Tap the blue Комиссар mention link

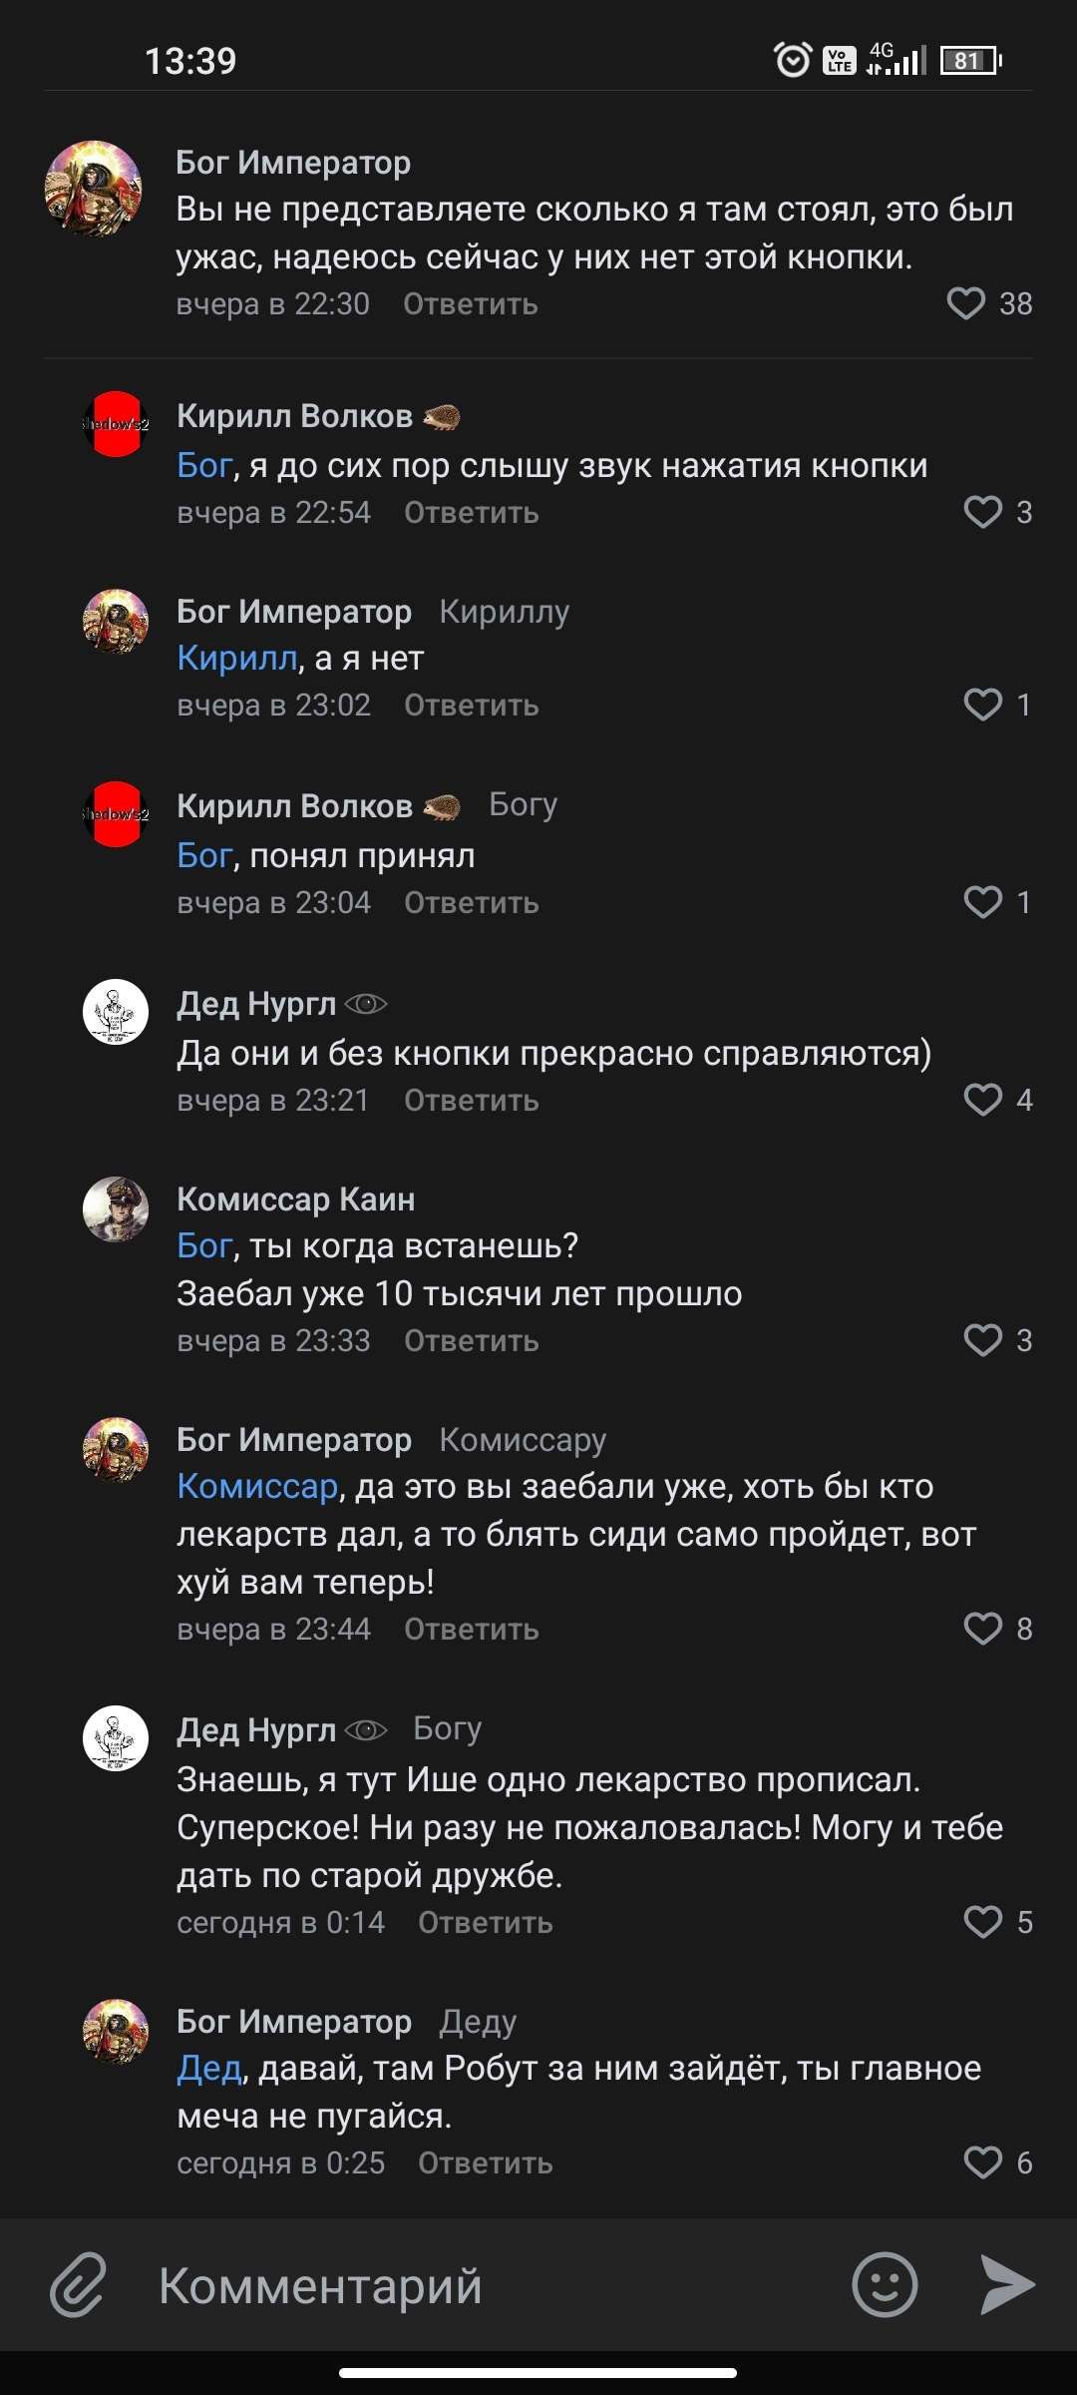click(x=257, y=1487)
